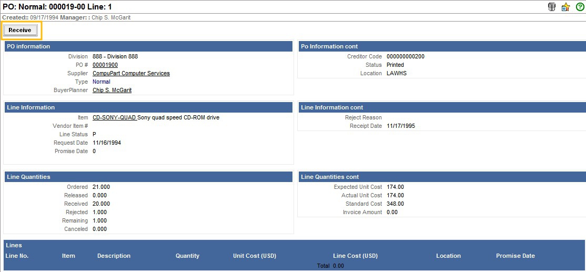586x272 pixels.
Task: Click Chip S. McGarit buyer planner link
Action: [112, 90]
